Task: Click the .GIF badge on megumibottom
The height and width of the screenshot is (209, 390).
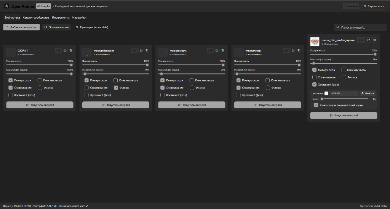Action: coord(134,51)
